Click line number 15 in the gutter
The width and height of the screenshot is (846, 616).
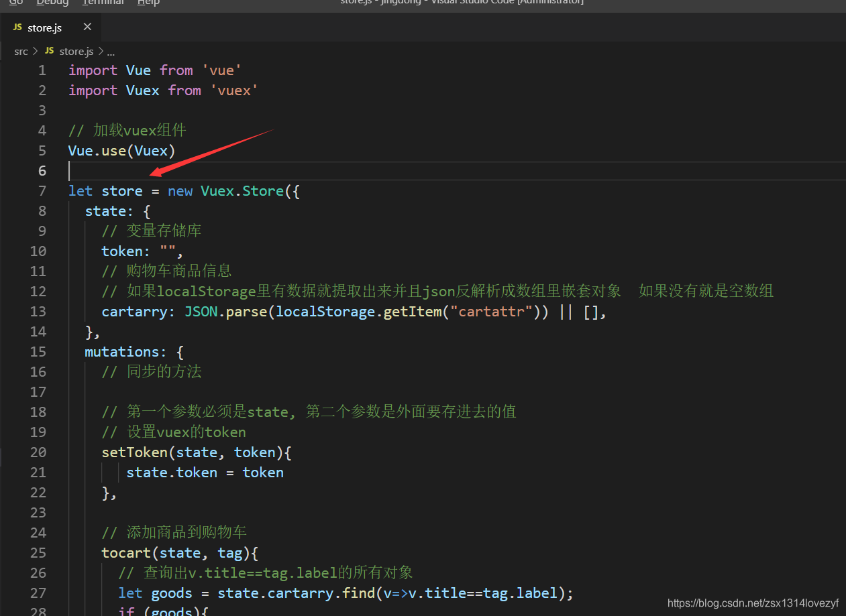(38, 352)
